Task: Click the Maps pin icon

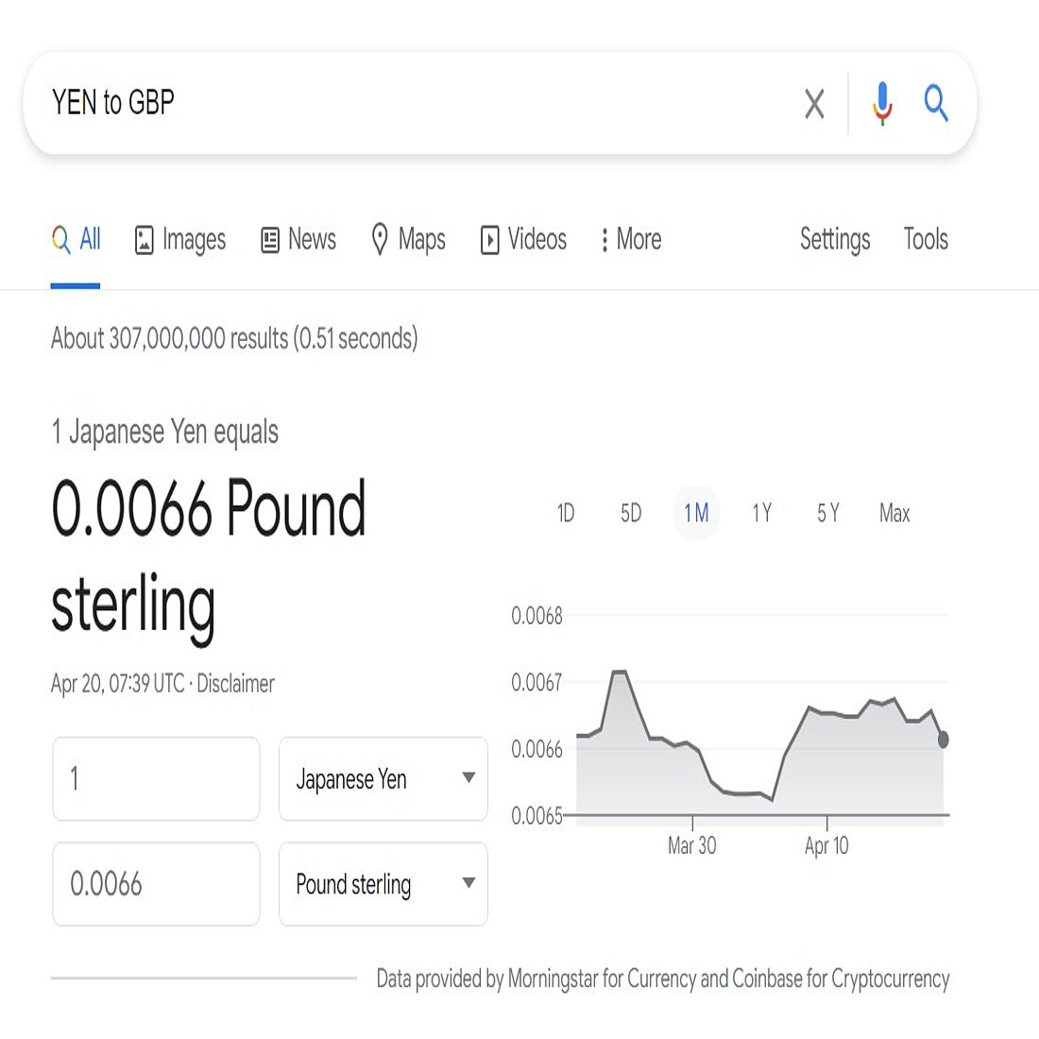Action: click(380, 239)
